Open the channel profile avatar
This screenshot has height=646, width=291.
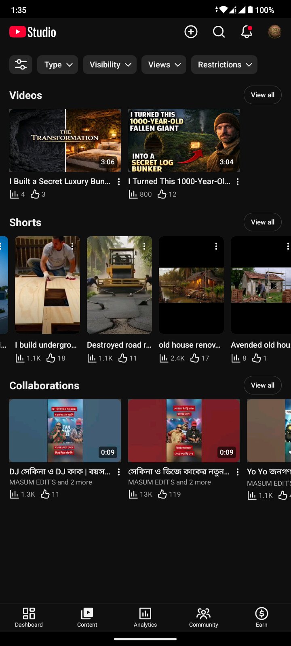tap(274, 32)
